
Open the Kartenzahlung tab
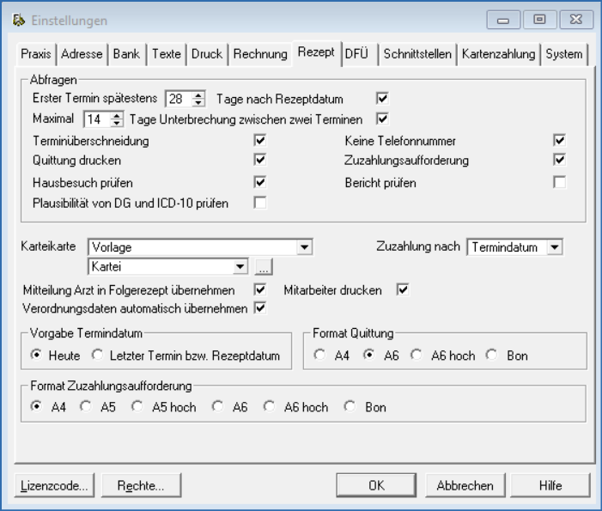[498, 54]
